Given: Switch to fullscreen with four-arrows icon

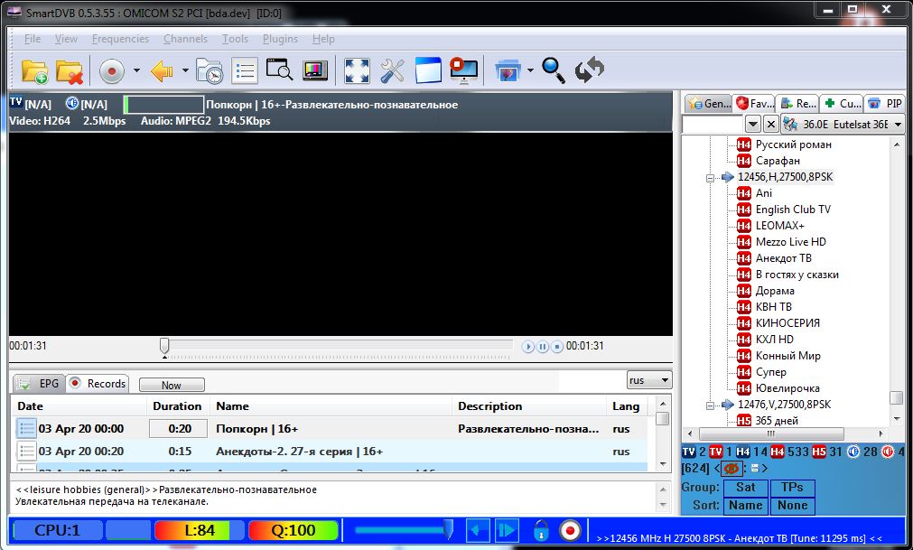Looking at the screenshot, I should 357,71.
